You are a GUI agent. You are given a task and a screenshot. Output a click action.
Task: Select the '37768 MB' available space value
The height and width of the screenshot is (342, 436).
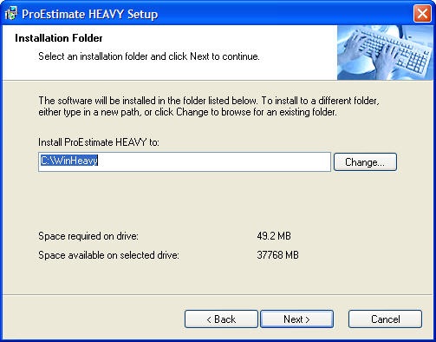[277, 255]
